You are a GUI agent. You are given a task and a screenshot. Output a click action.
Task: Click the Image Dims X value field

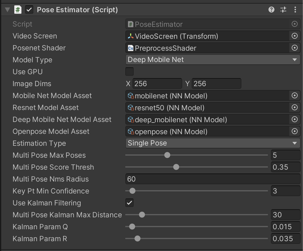pyautogui.click(x=157, y=83)
